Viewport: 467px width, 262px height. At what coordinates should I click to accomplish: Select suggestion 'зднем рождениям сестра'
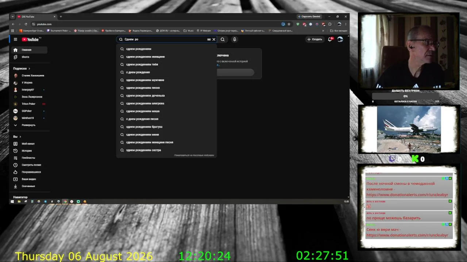(166, 150)
